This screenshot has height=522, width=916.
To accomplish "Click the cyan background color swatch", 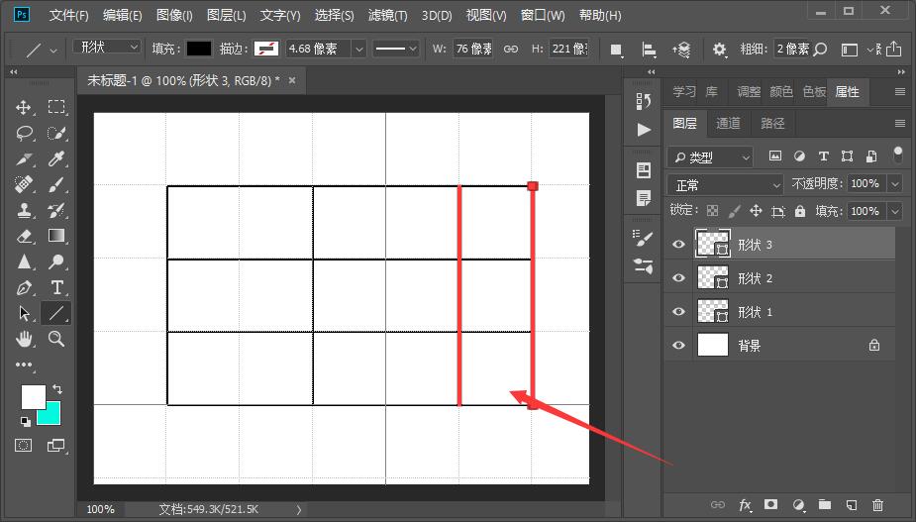I will click(51, 416).
